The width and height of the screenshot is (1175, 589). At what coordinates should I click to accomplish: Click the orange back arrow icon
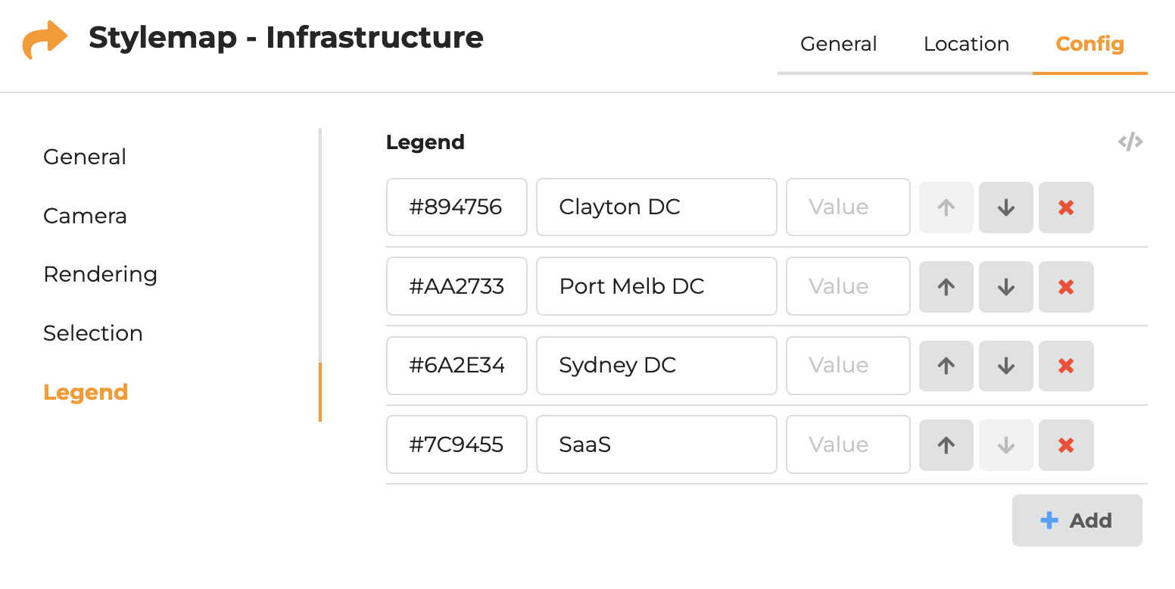pos(45,39)
